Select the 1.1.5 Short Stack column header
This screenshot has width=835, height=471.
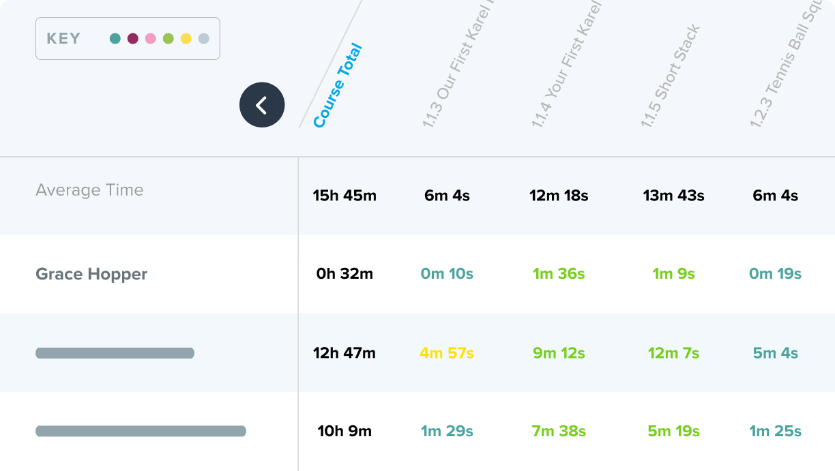tap(671, 76)
